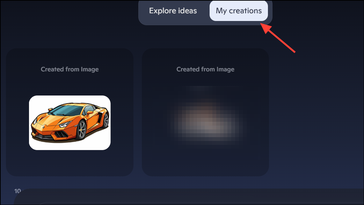
Task: Open the orange sports car creation thumbnail
Action: coord(70,123)
